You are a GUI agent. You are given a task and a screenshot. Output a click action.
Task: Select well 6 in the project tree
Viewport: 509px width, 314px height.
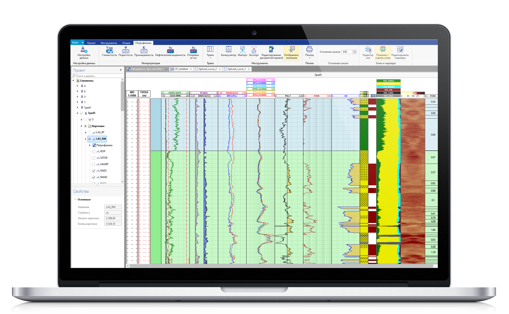(83, 91)
